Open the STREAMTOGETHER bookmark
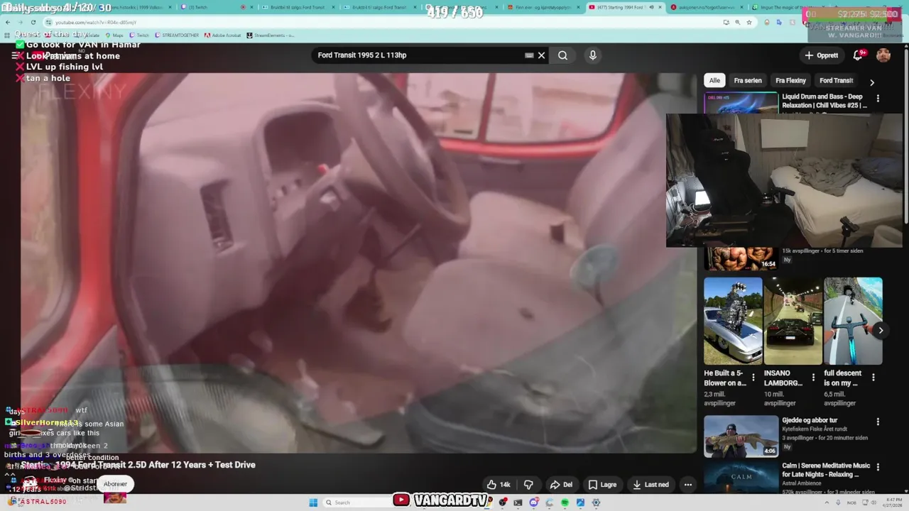 pyautogui.click(x=178, y=35)
